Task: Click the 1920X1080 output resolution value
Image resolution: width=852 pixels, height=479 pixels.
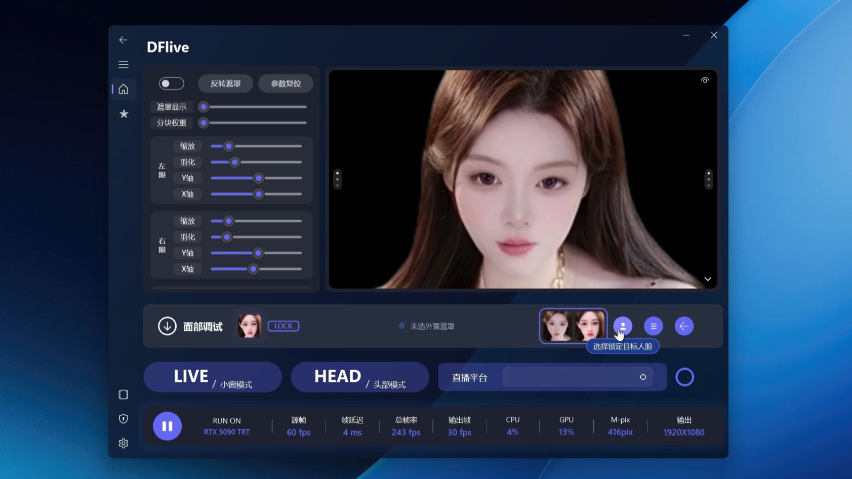Action: point(684,432)
